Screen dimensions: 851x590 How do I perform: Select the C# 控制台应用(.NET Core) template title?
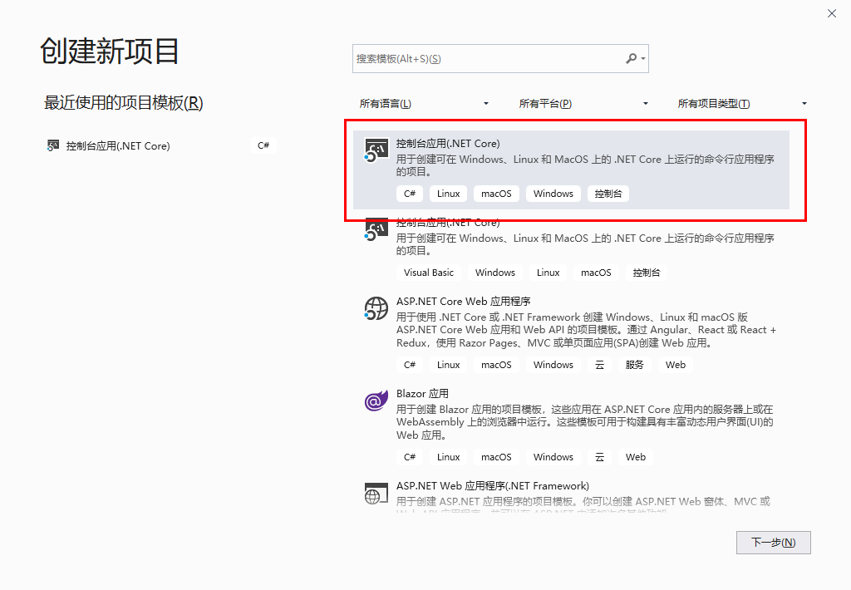pos(448,143)
